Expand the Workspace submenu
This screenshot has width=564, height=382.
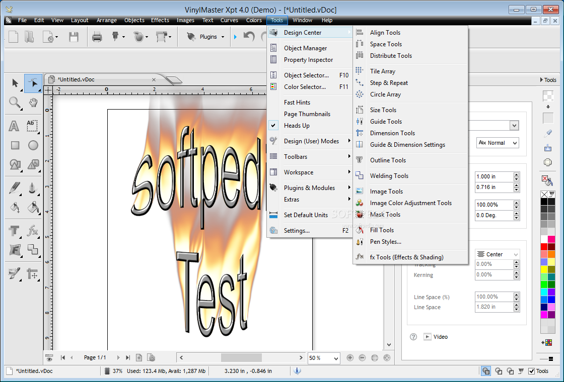pyautogui.click(x=310, y=172)
